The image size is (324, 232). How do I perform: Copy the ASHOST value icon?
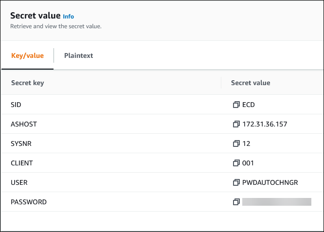point(236,124)
